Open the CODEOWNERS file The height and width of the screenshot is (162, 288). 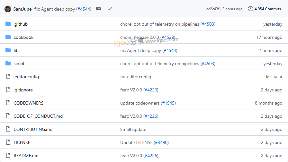pyautogui.click(x=29, y=103)
